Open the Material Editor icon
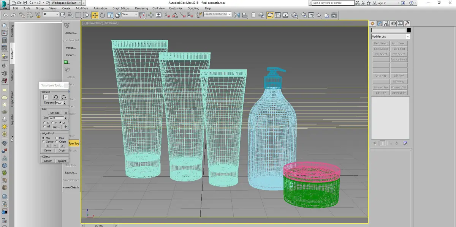 tap(294, 15)
